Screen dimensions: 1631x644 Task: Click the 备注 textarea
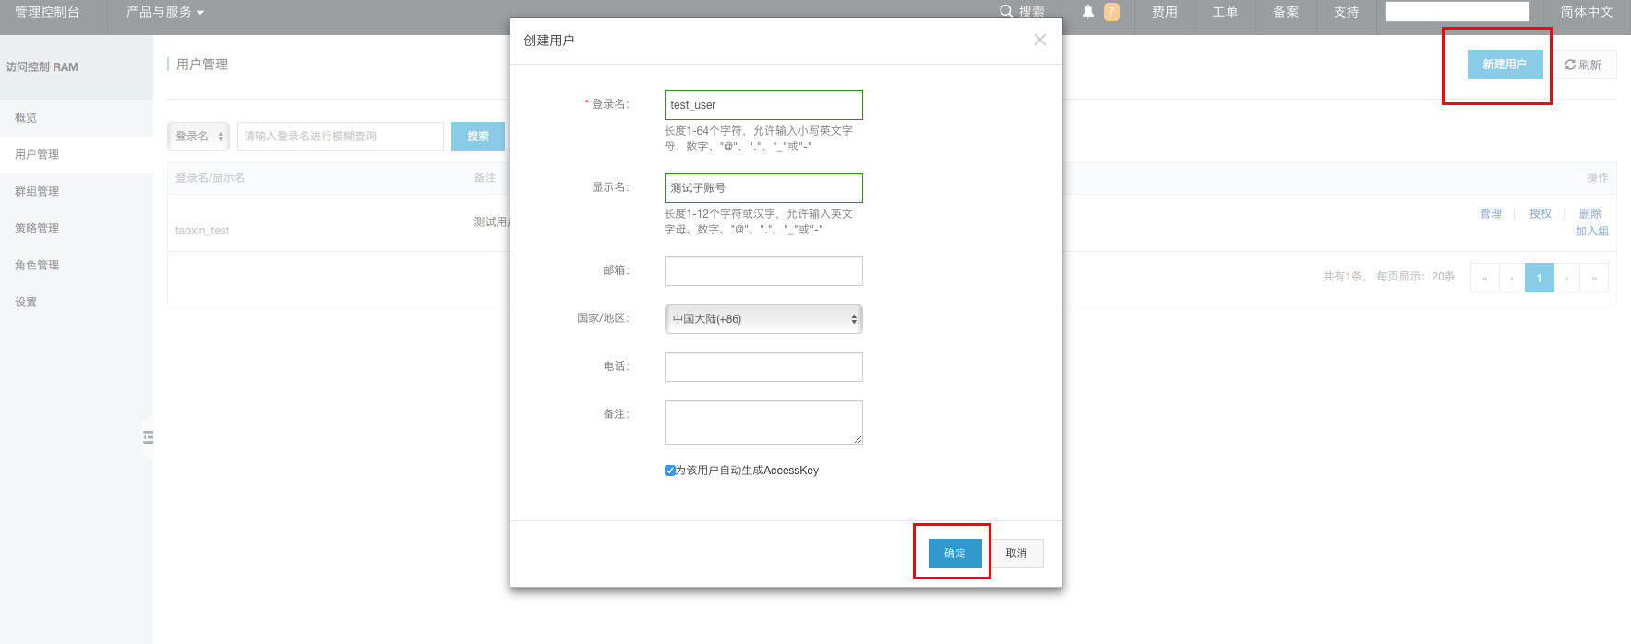click(x=763, y=423)
